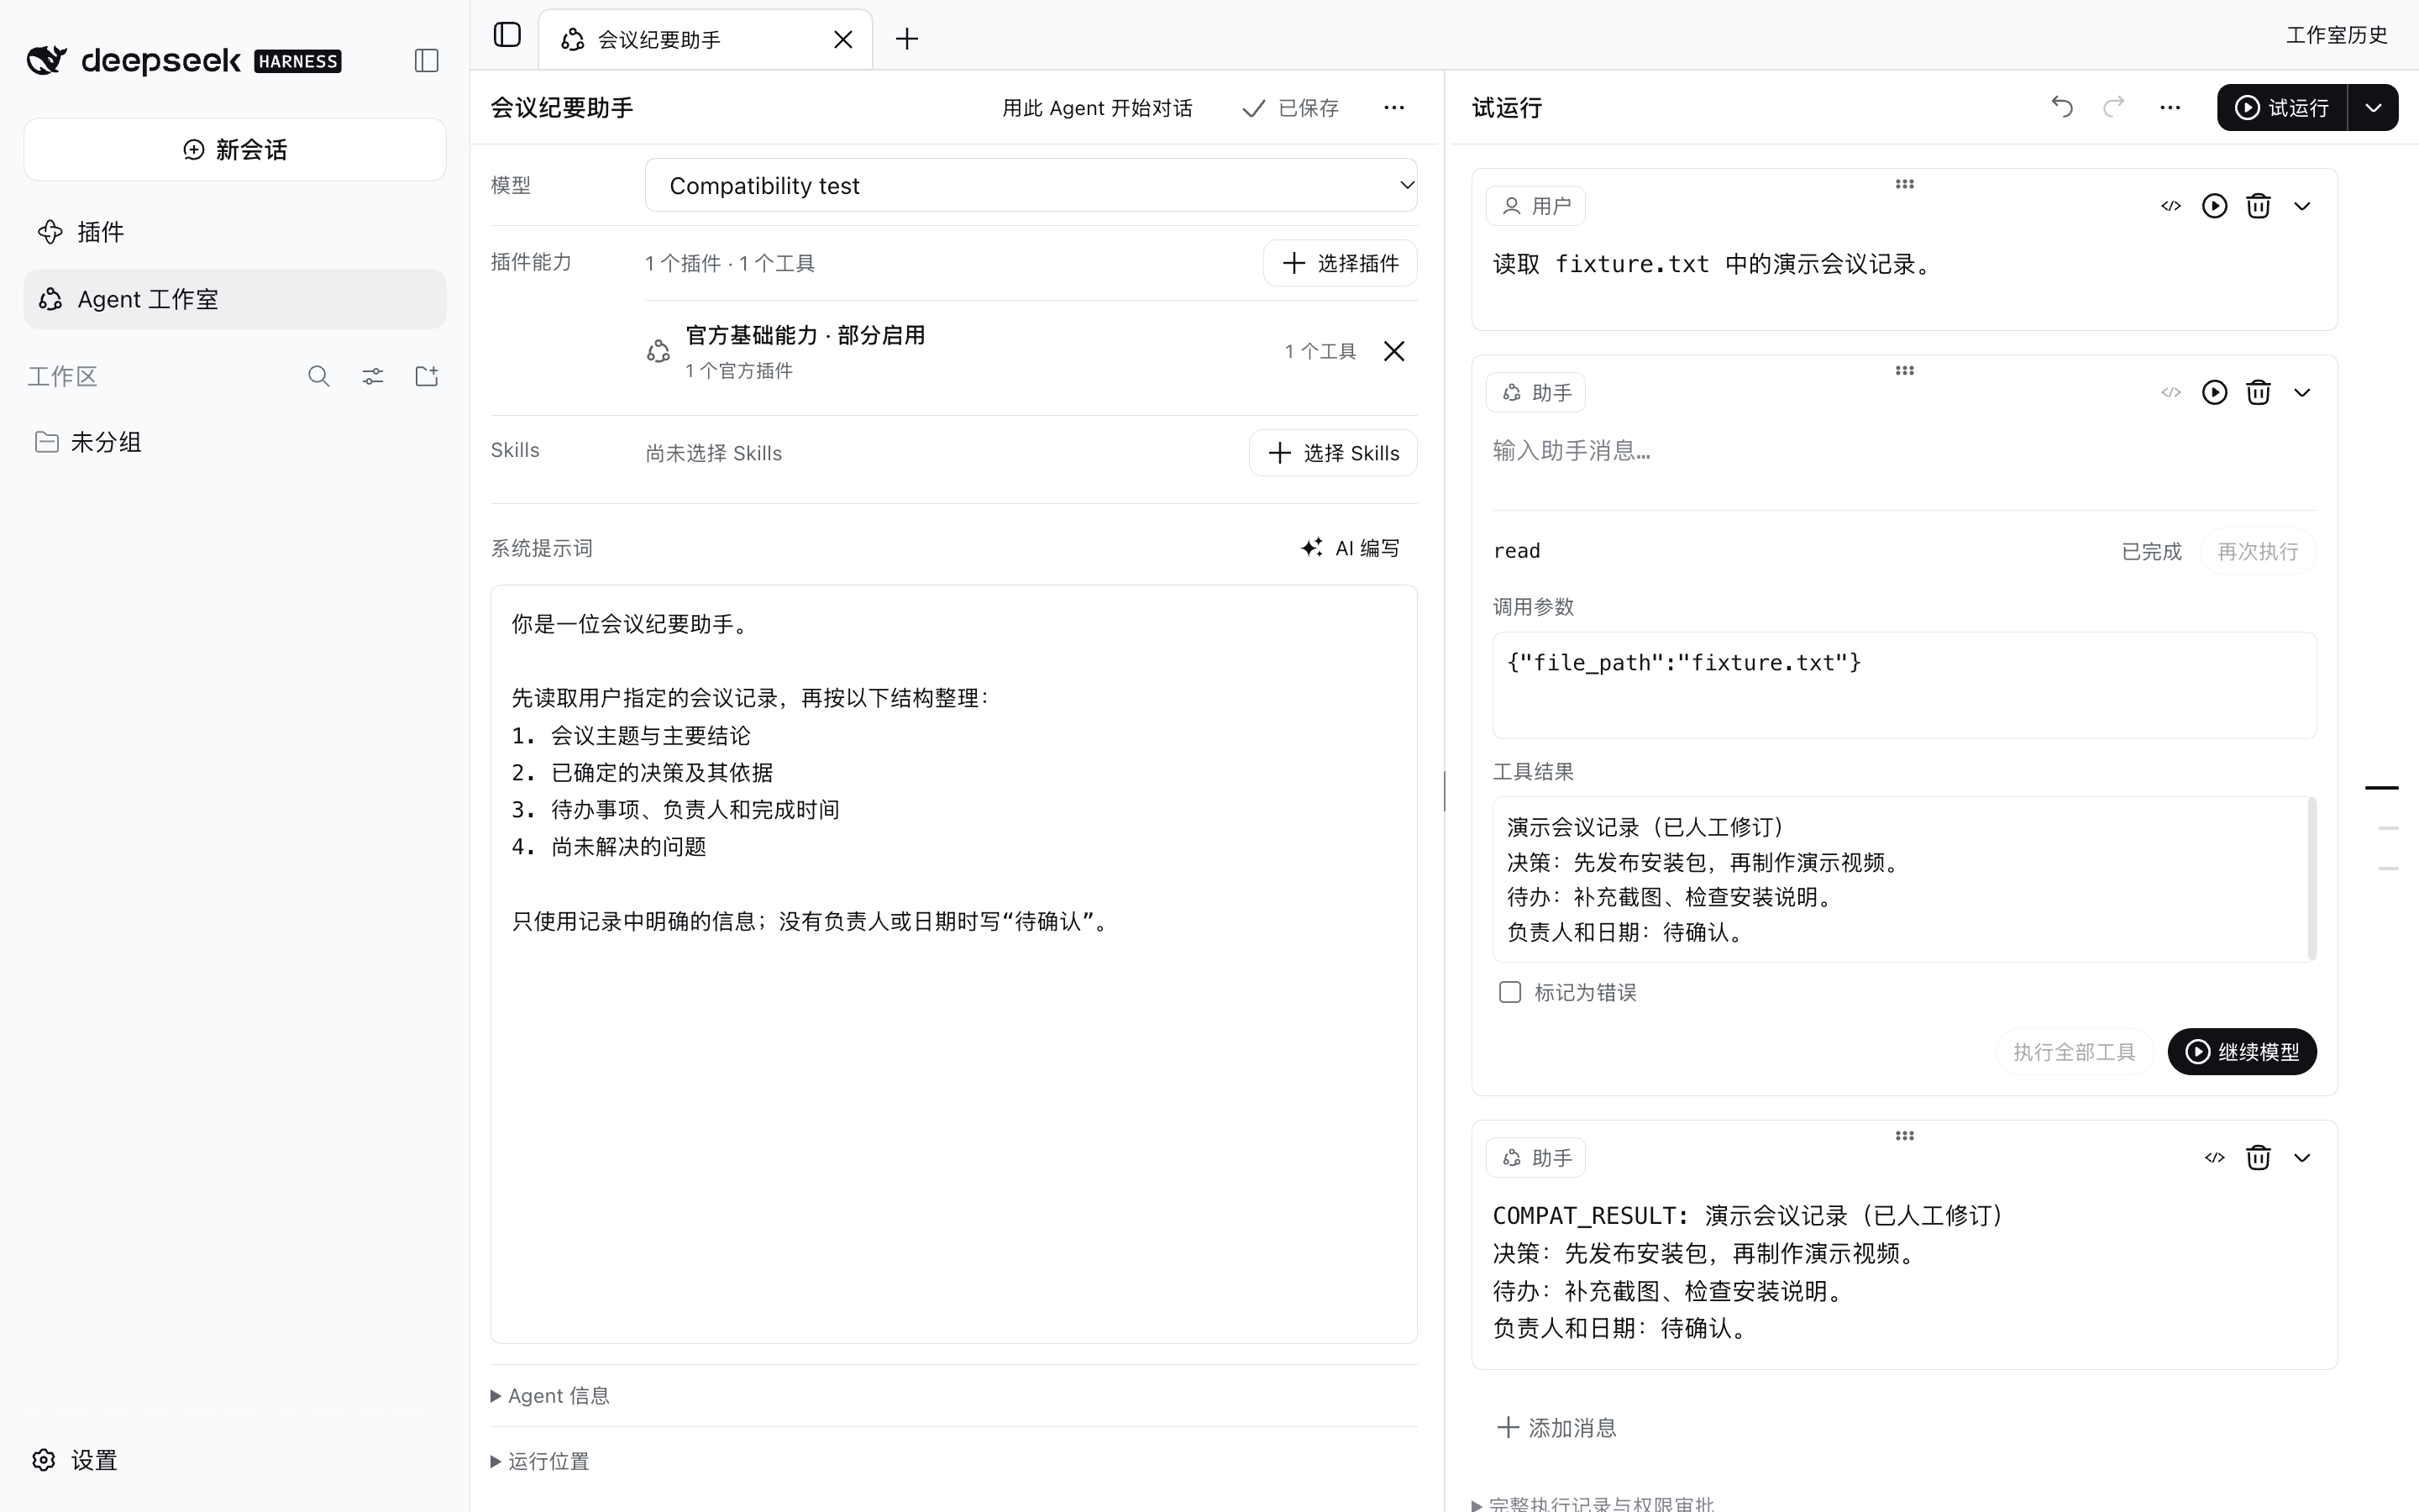This screenshot has width=2419, height=1512.
Task: Remove 官方基础能力 plugin with X icon
Action: pyautogui.click(x=1393, y=351)
